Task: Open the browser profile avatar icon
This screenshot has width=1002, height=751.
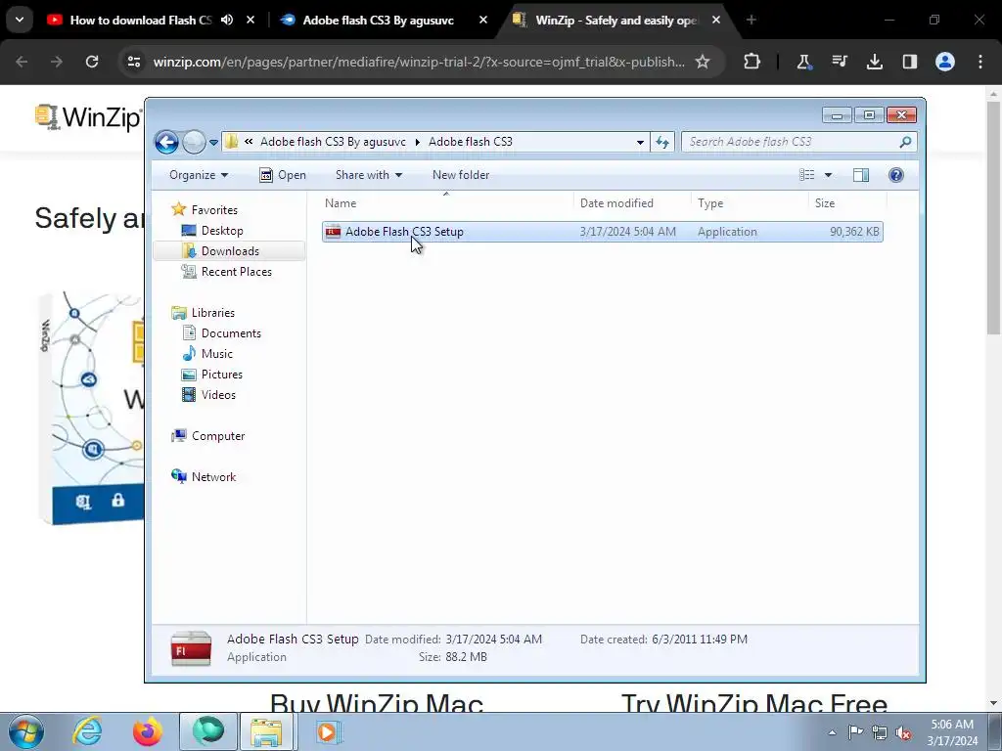Action: 944,62
